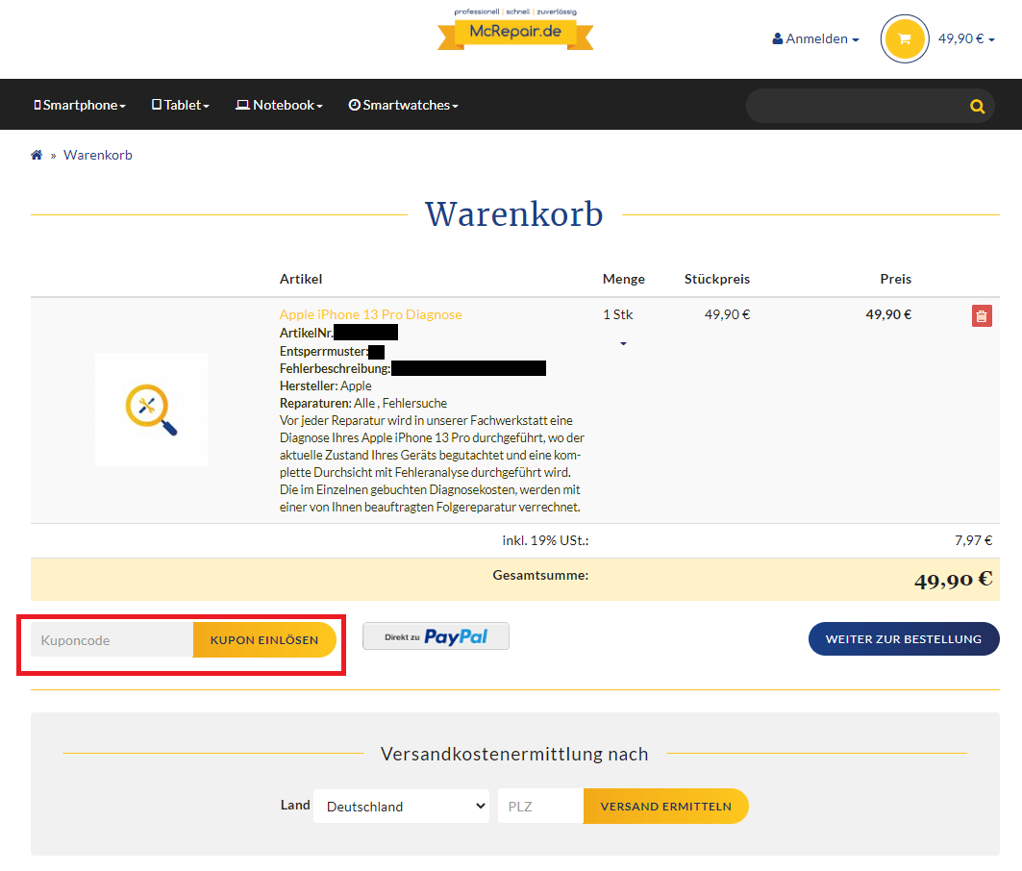Delete item with red trash icon
Image resolution: width=1022 pixels, height=871 pixels.
pyautogui.click(x=982, y=316)
